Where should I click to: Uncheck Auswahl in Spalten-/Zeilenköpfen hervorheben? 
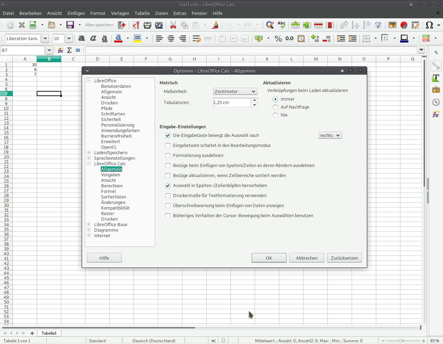tap(168, 186)
